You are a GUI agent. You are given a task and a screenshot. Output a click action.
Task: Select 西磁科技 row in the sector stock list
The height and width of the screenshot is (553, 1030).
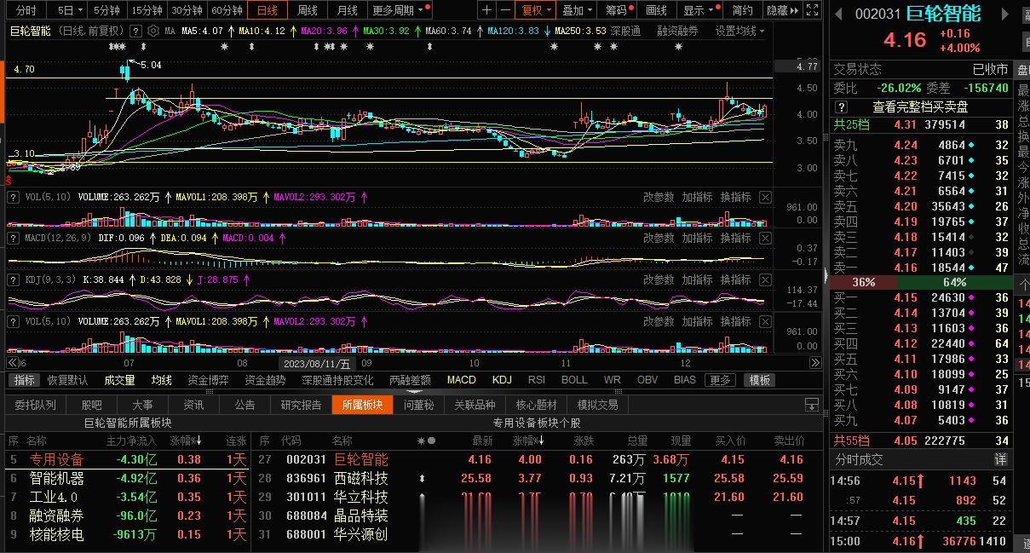click(360, 478)
